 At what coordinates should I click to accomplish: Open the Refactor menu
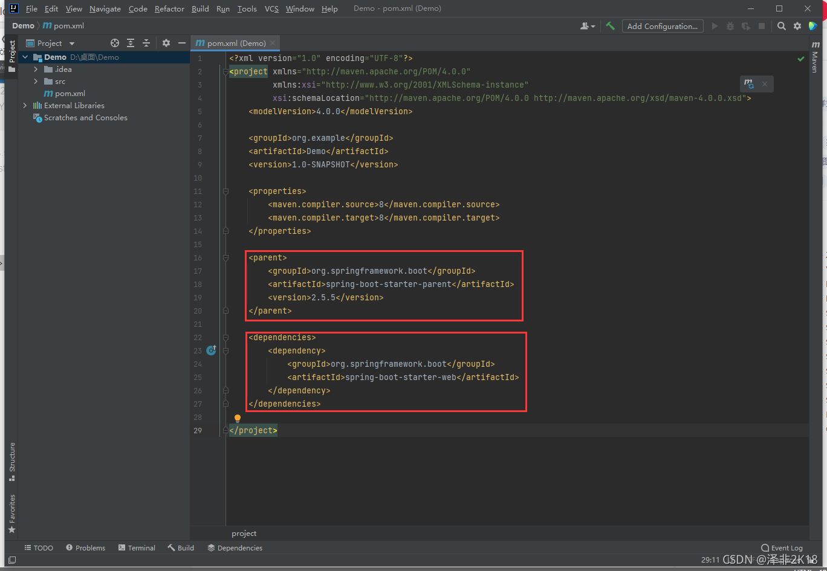[x=169, y=8]
